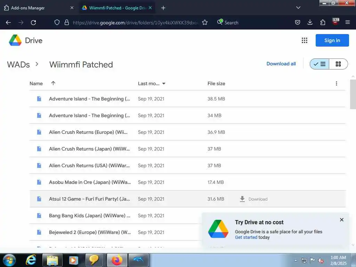
Task: Open Windows Explorer from taskbar
Action: point(52,260)
